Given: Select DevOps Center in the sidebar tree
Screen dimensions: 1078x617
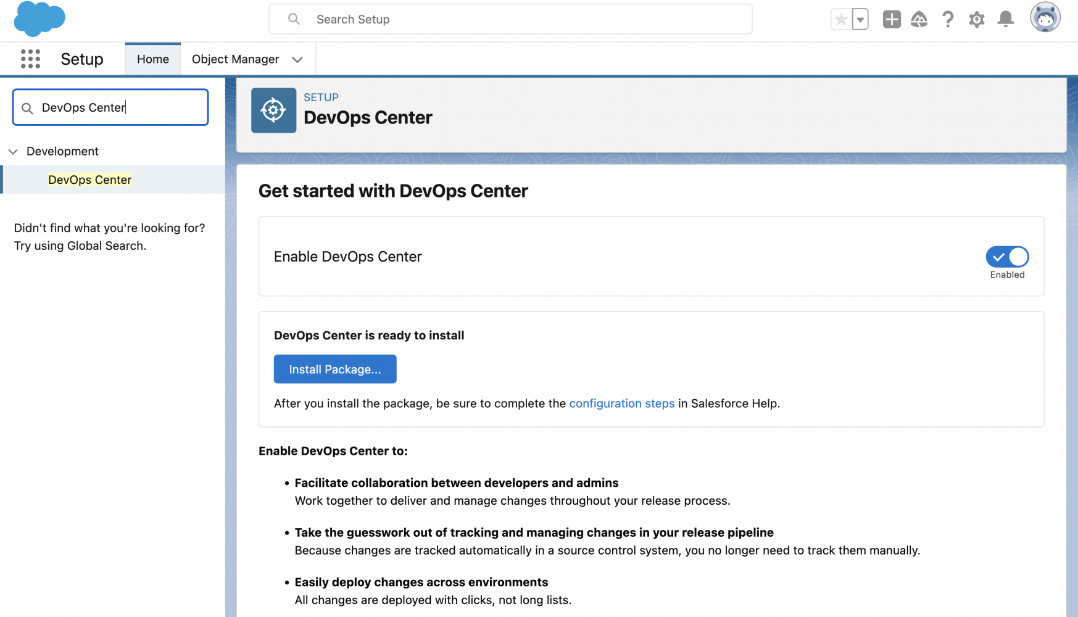Looking at the screenshot, I should (x=90, y=180).
